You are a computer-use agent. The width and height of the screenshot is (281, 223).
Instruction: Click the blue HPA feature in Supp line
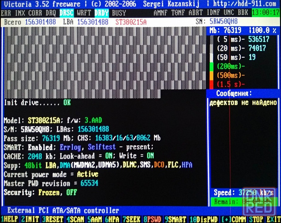point(187,165)
